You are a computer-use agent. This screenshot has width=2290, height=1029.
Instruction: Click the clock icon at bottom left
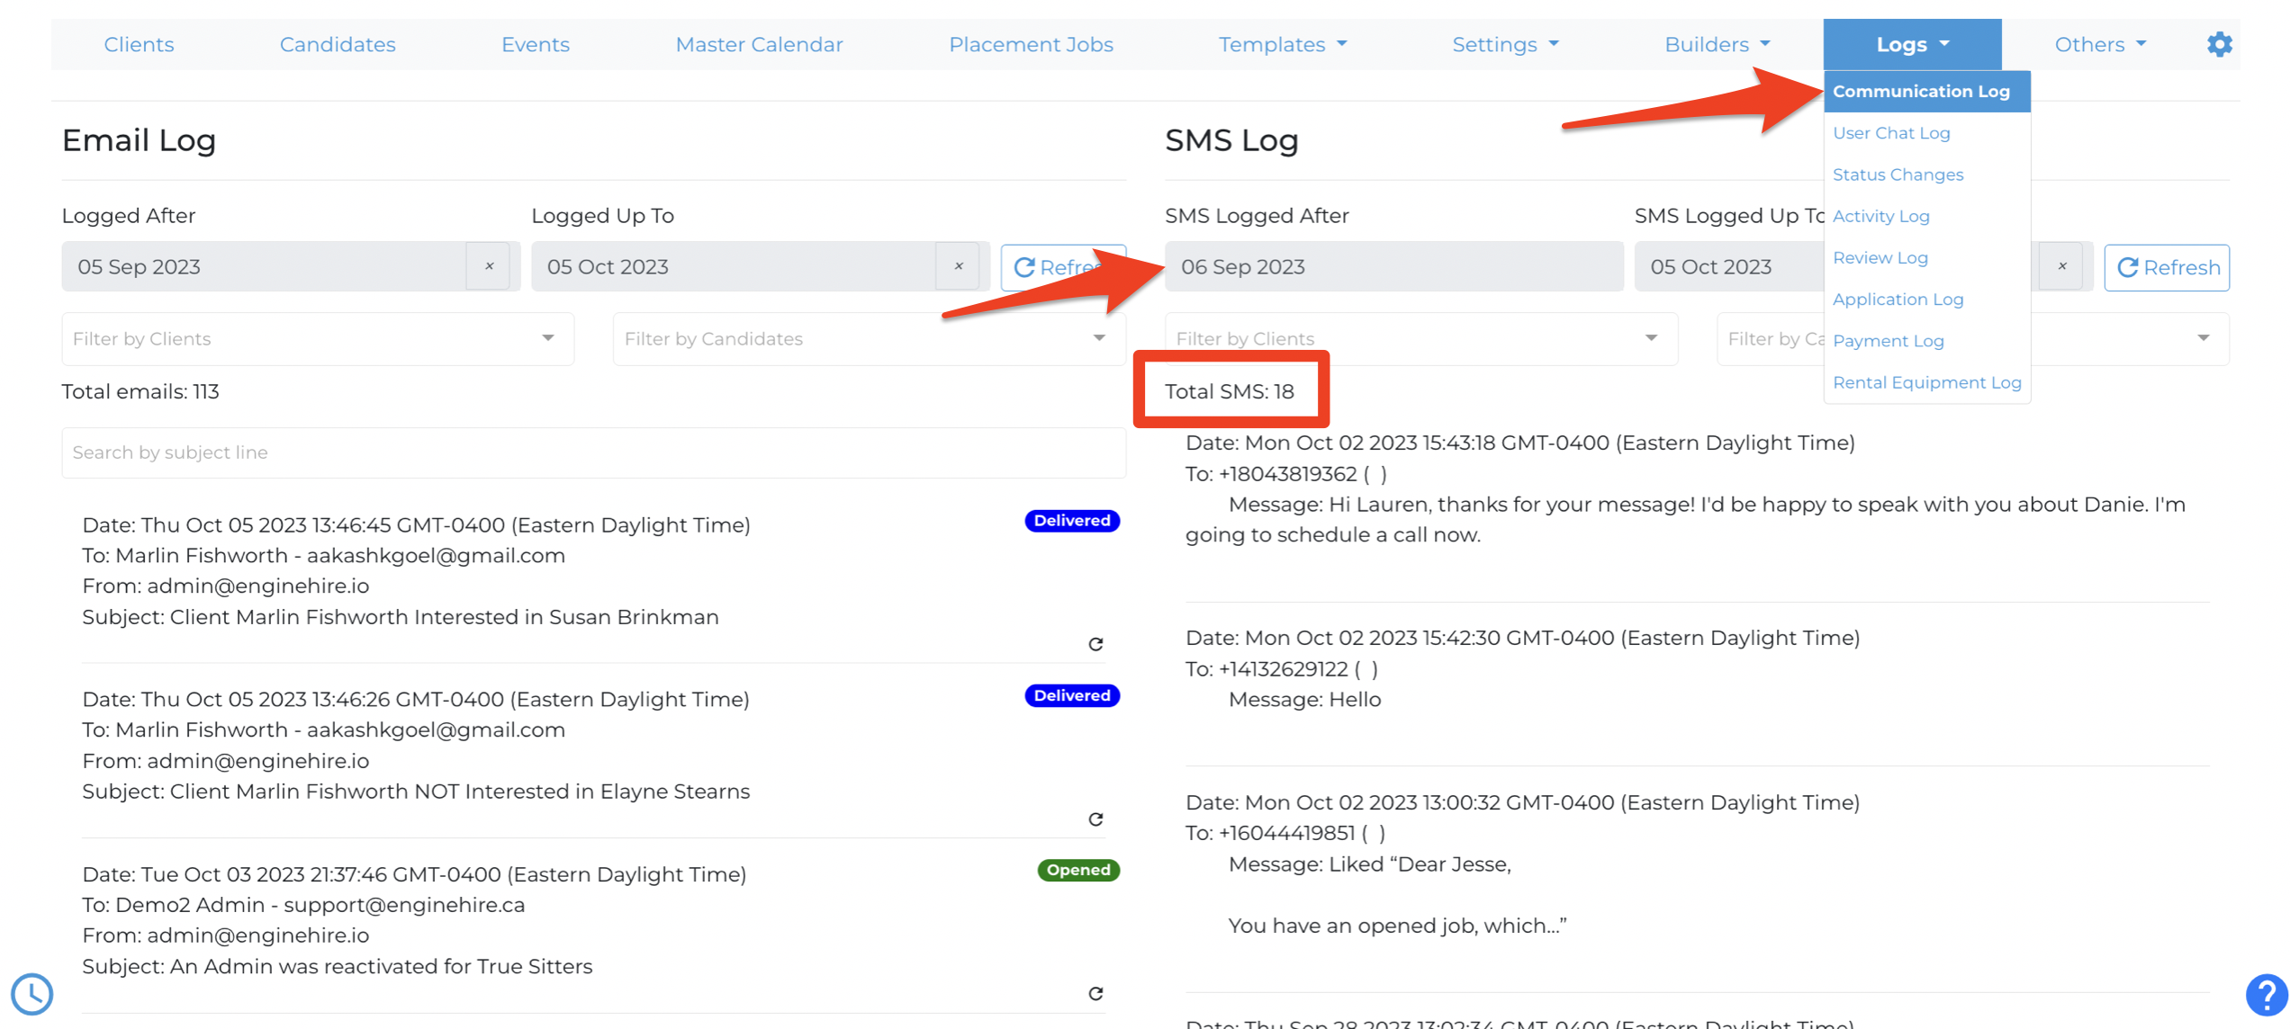[32, 994]
